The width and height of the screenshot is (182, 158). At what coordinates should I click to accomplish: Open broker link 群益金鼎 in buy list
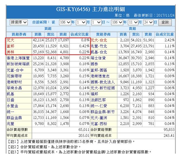click(14, 118)
